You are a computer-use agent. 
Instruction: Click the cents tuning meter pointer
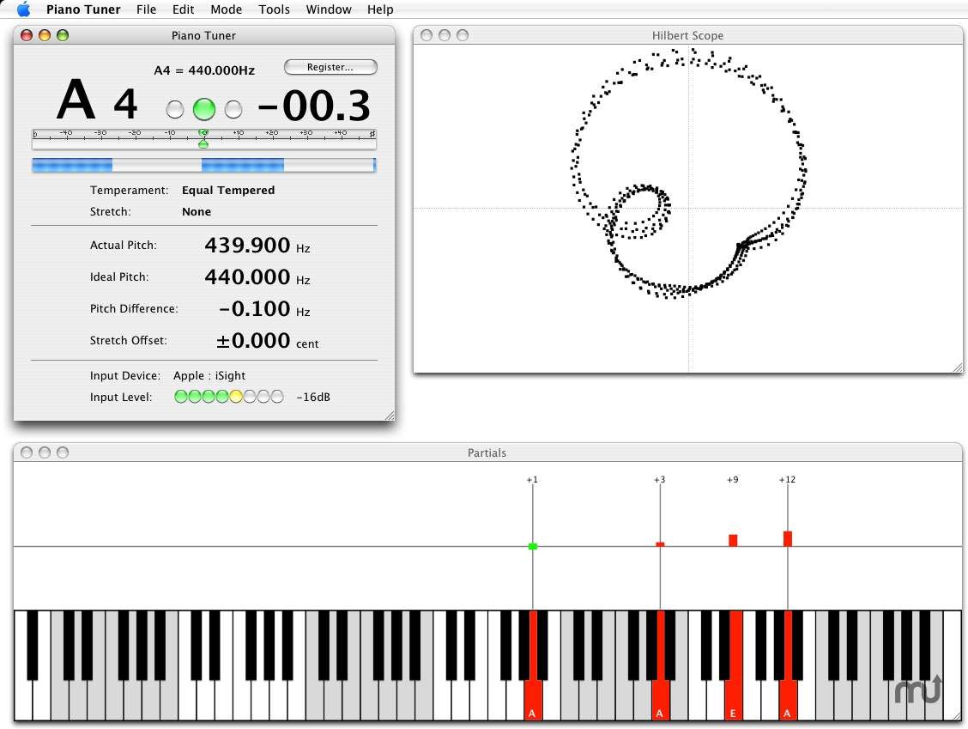pos(203,137)
